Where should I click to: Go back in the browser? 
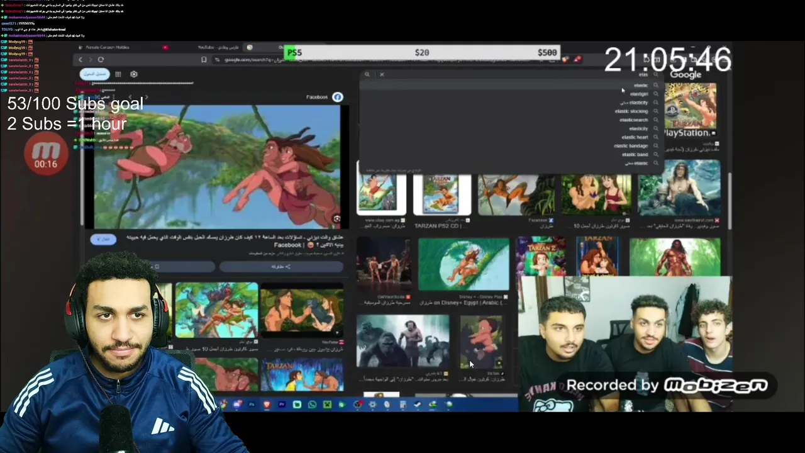click(x=80, y=60)
